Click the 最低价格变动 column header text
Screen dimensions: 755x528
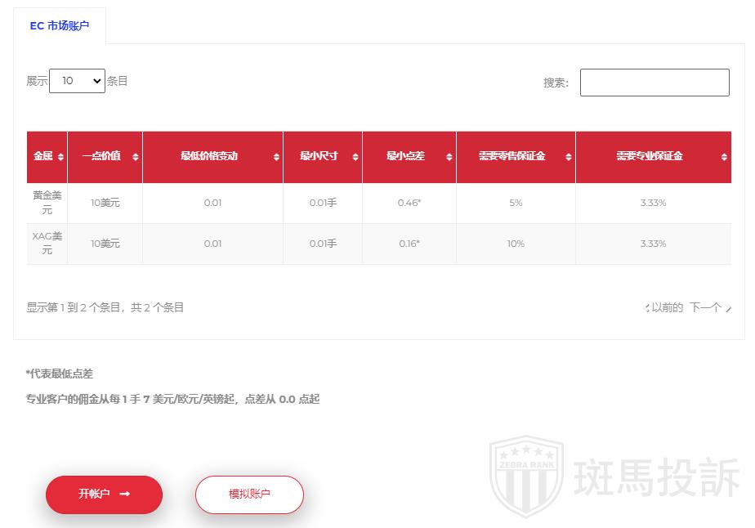coord(209,156)
